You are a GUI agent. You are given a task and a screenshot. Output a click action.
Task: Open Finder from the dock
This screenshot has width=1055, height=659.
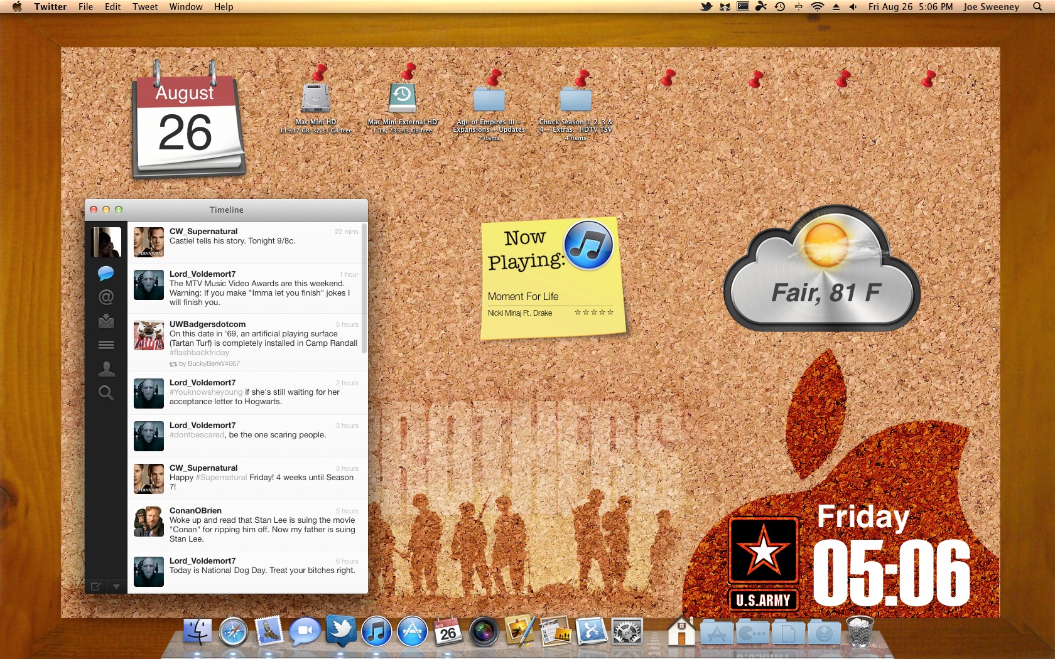click(x=197, y=631)
